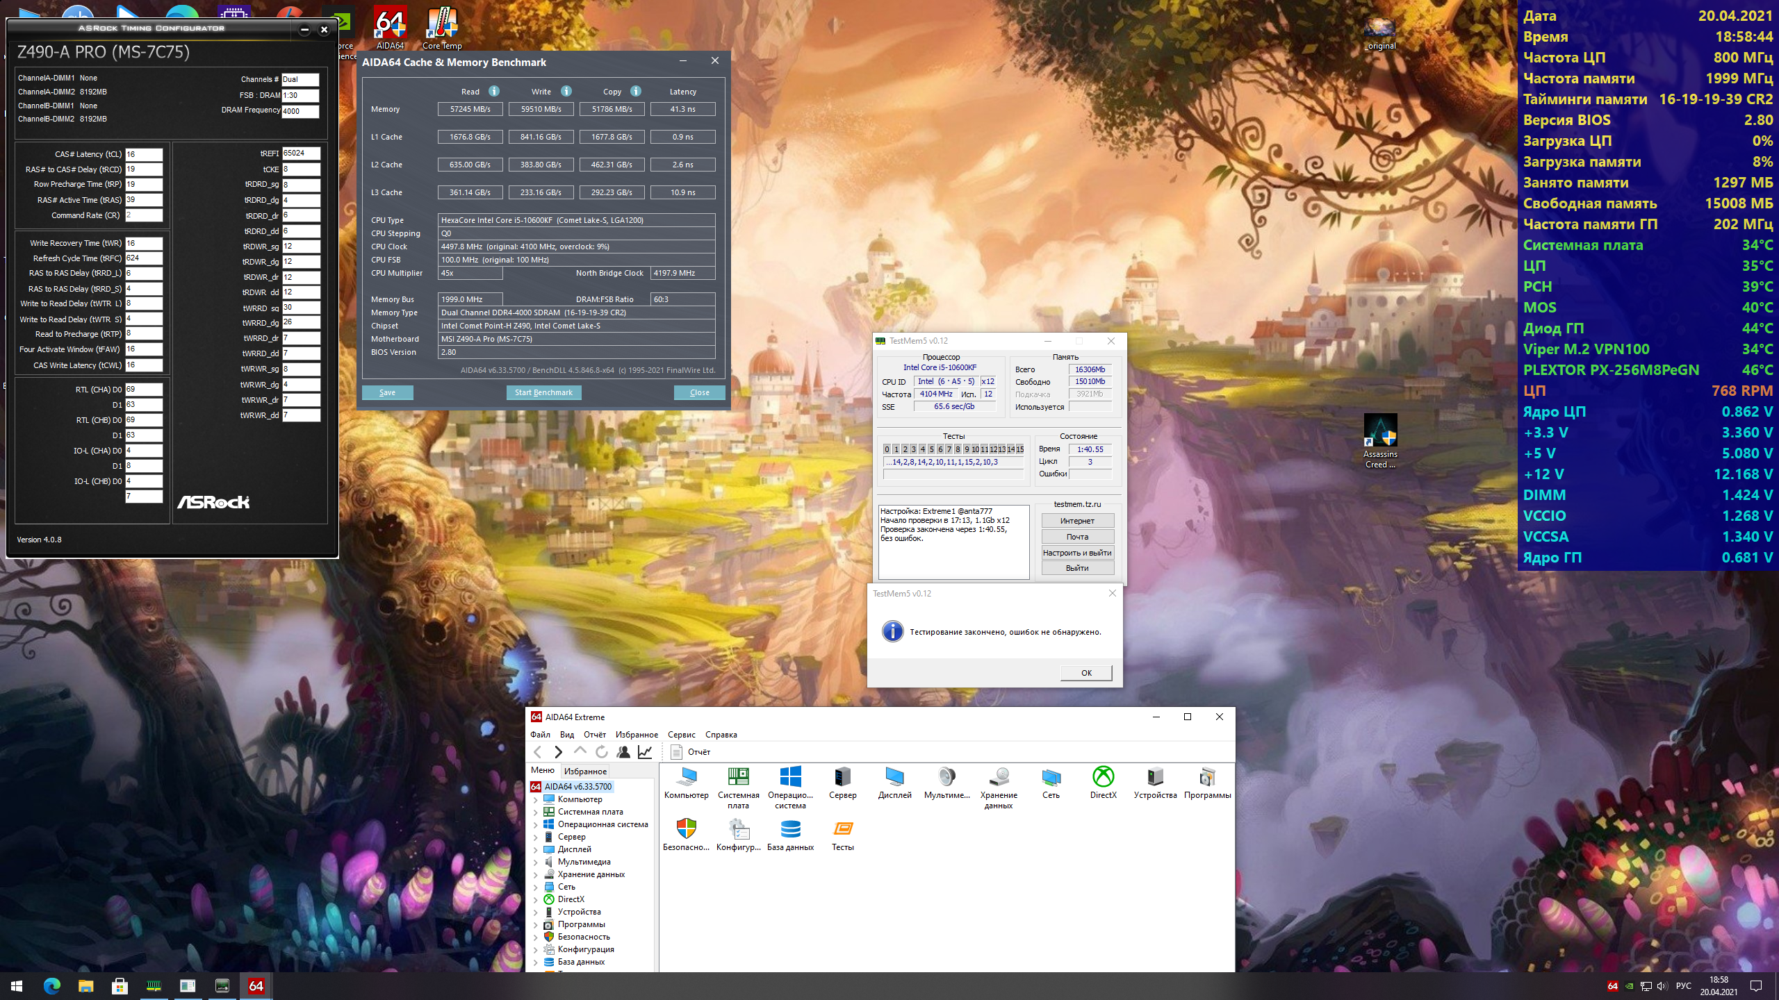This screenshot has height=1000, width=1779.
Task: Open the Безопасность shield icon
Action: [686, 829]
